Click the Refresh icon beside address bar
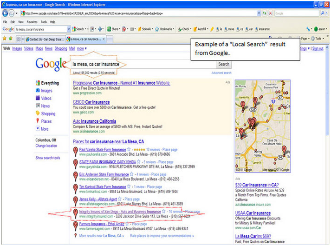 pos(264,13)
